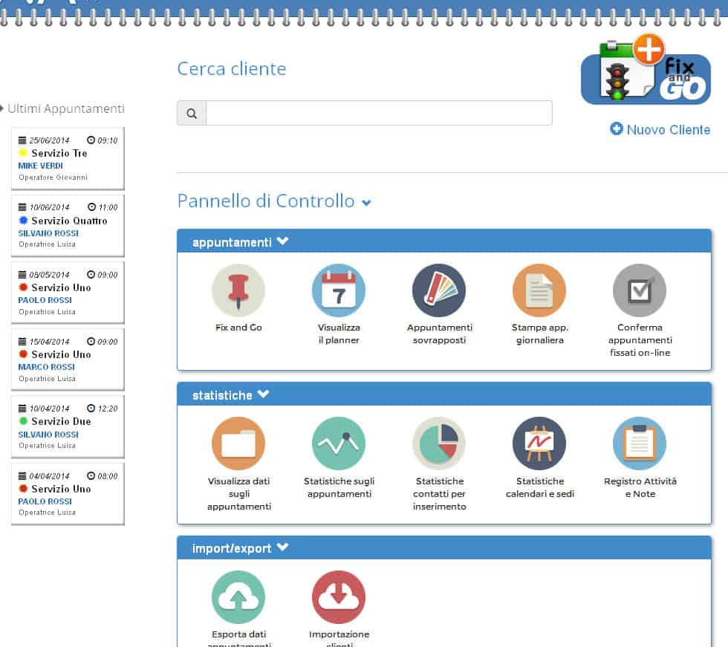This screenshot has width=728, height=647.
Task: Open Registro Attività e Note clipboard icon
Action: tap(640, 443)
